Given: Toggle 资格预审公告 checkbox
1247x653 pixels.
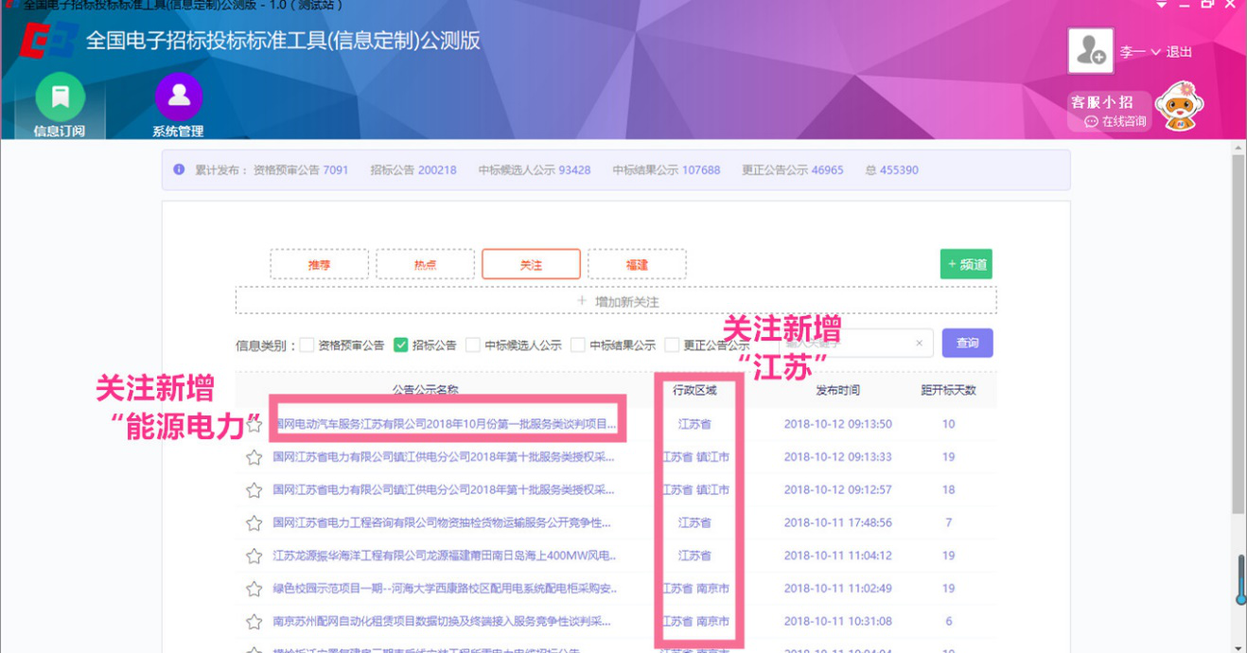Looking at the screenshot, I should click(x=307, y=344).
